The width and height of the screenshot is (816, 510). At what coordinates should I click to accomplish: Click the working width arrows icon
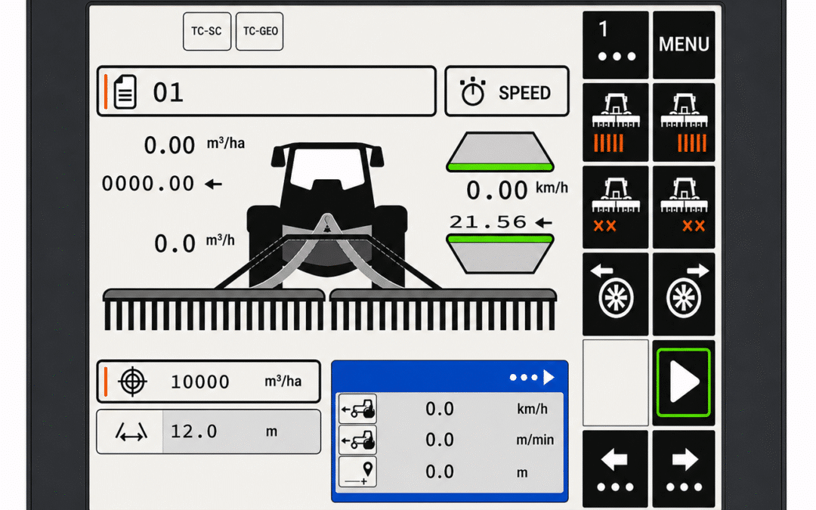(131, 432)
